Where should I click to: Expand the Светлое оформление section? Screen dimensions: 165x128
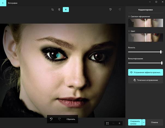pyautogui.click(x=139, y=17)
